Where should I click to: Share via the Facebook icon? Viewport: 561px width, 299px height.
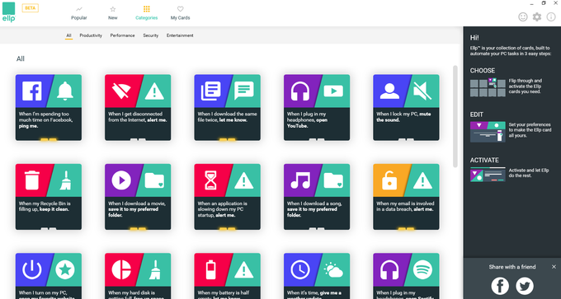[500, 286]
